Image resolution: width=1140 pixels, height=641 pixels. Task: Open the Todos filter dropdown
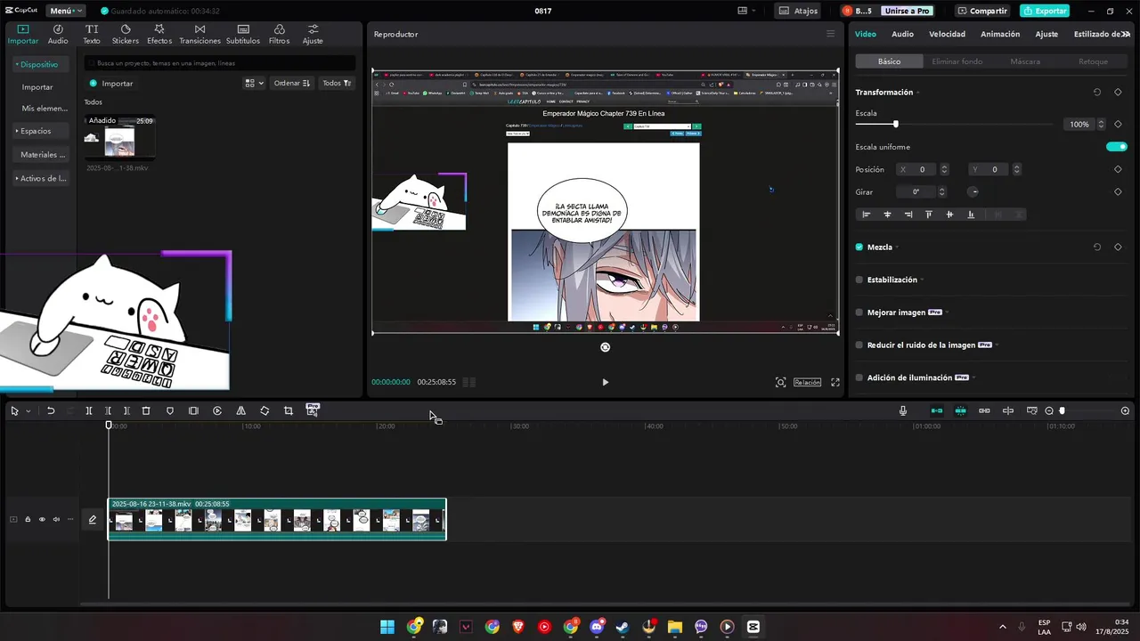337,83
